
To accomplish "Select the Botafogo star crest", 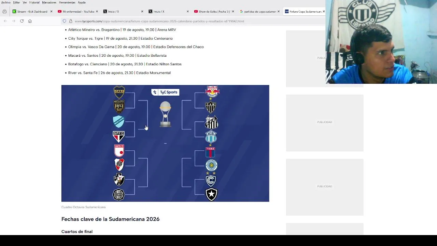I will pos(211,195).
